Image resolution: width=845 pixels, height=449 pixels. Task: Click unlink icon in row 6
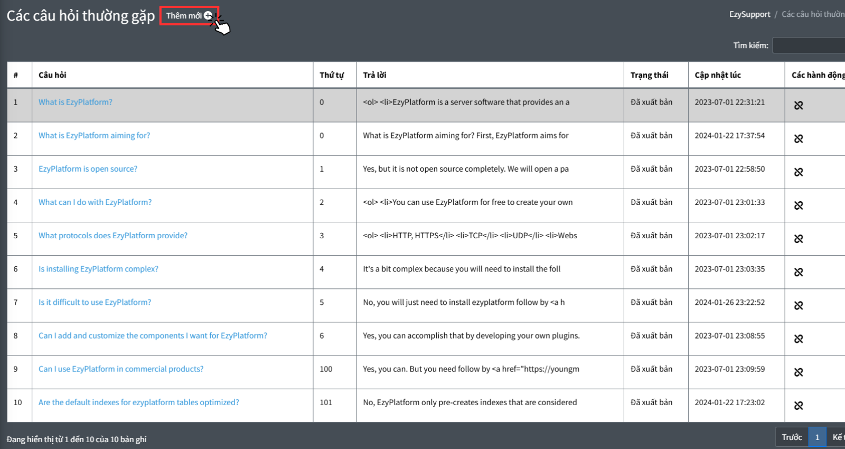point(798,272)
